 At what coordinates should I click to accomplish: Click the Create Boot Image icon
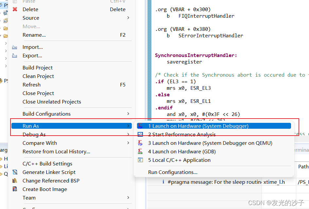pos(15,189)
